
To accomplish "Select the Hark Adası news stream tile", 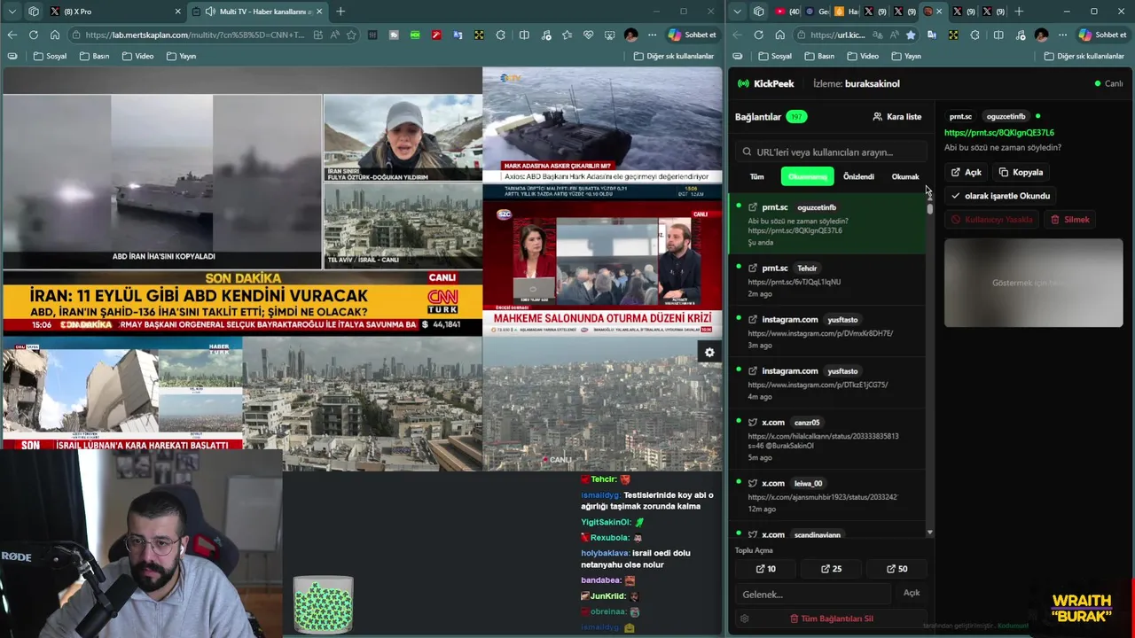I will [x=603, y=133].
